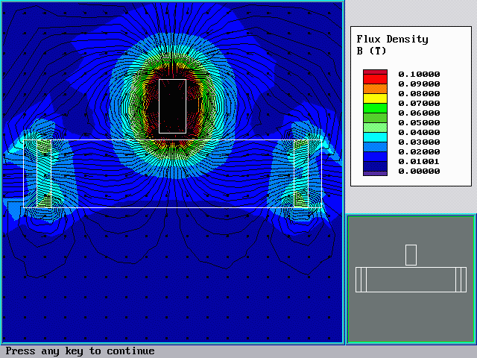Click the orange 0.08000 legend color band

point(375,89)
